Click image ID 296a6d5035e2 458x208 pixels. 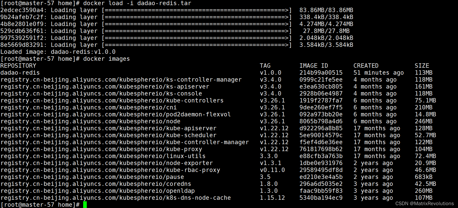pyautogui.click(x=321, y=184)
